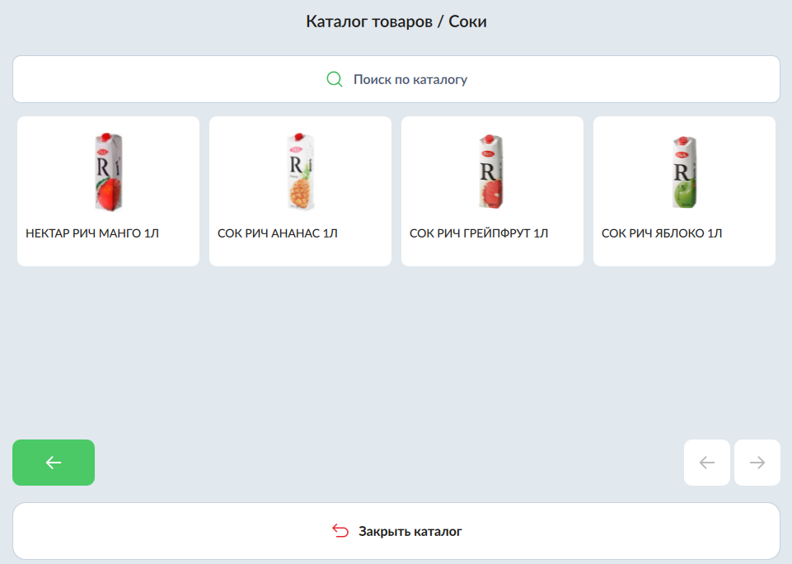Choose the СОК РИЧ ГРЕЙПФРУТ 1Л label

479,233
